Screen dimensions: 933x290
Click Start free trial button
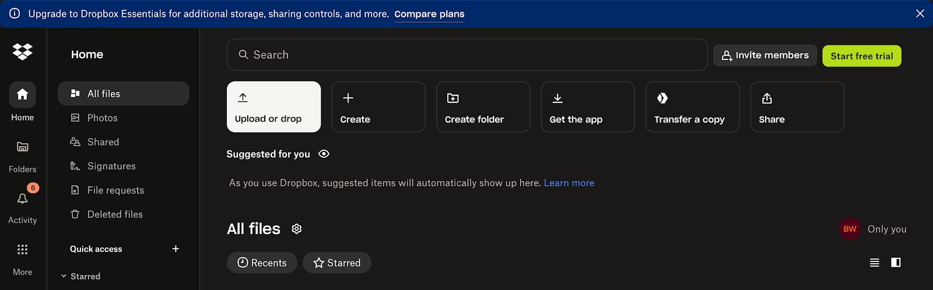pos(861,56)
